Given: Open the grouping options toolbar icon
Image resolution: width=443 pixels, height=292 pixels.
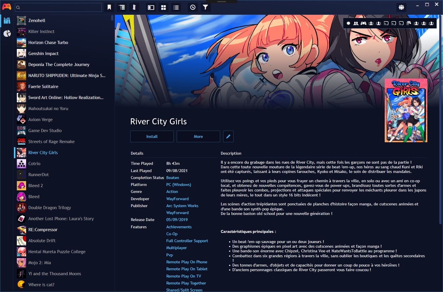Looking at the screenshot, I should coord(122,7).
